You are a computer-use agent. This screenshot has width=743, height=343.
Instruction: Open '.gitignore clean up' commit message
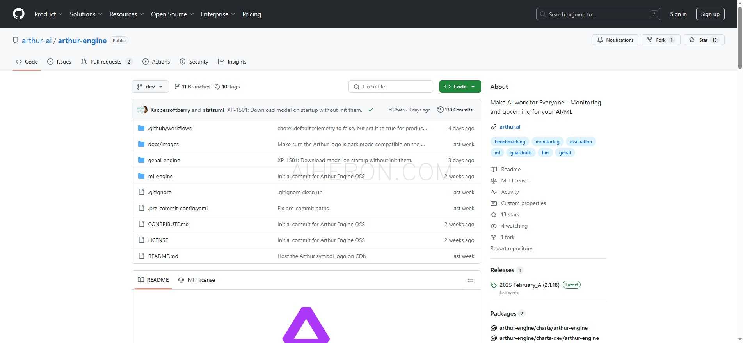(300, 192)
